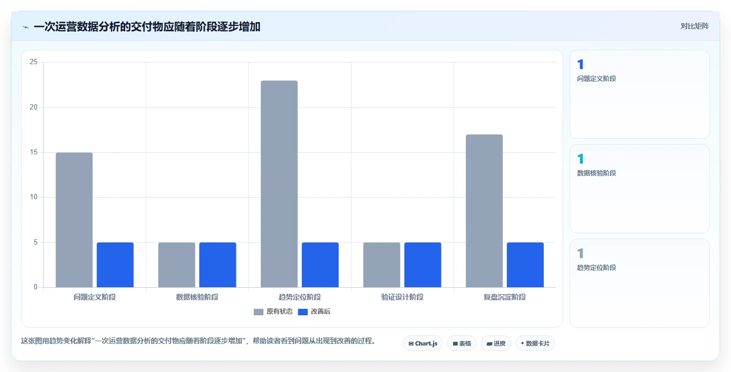731x372 pixels.
Task: Click x-axis label 数据核验阶段
Action: coord(197,297)
